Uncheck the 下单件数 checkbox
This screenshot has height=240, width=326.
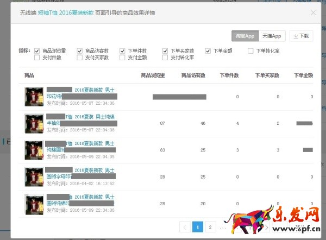point(122,50)
